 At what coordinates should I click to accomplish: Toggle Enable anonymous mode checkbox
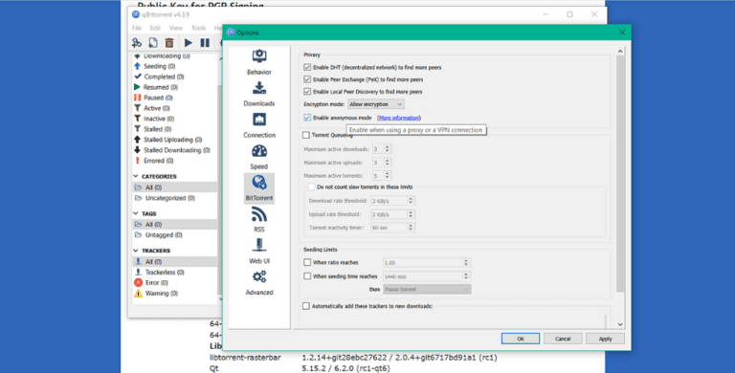(x=307, y=118)
